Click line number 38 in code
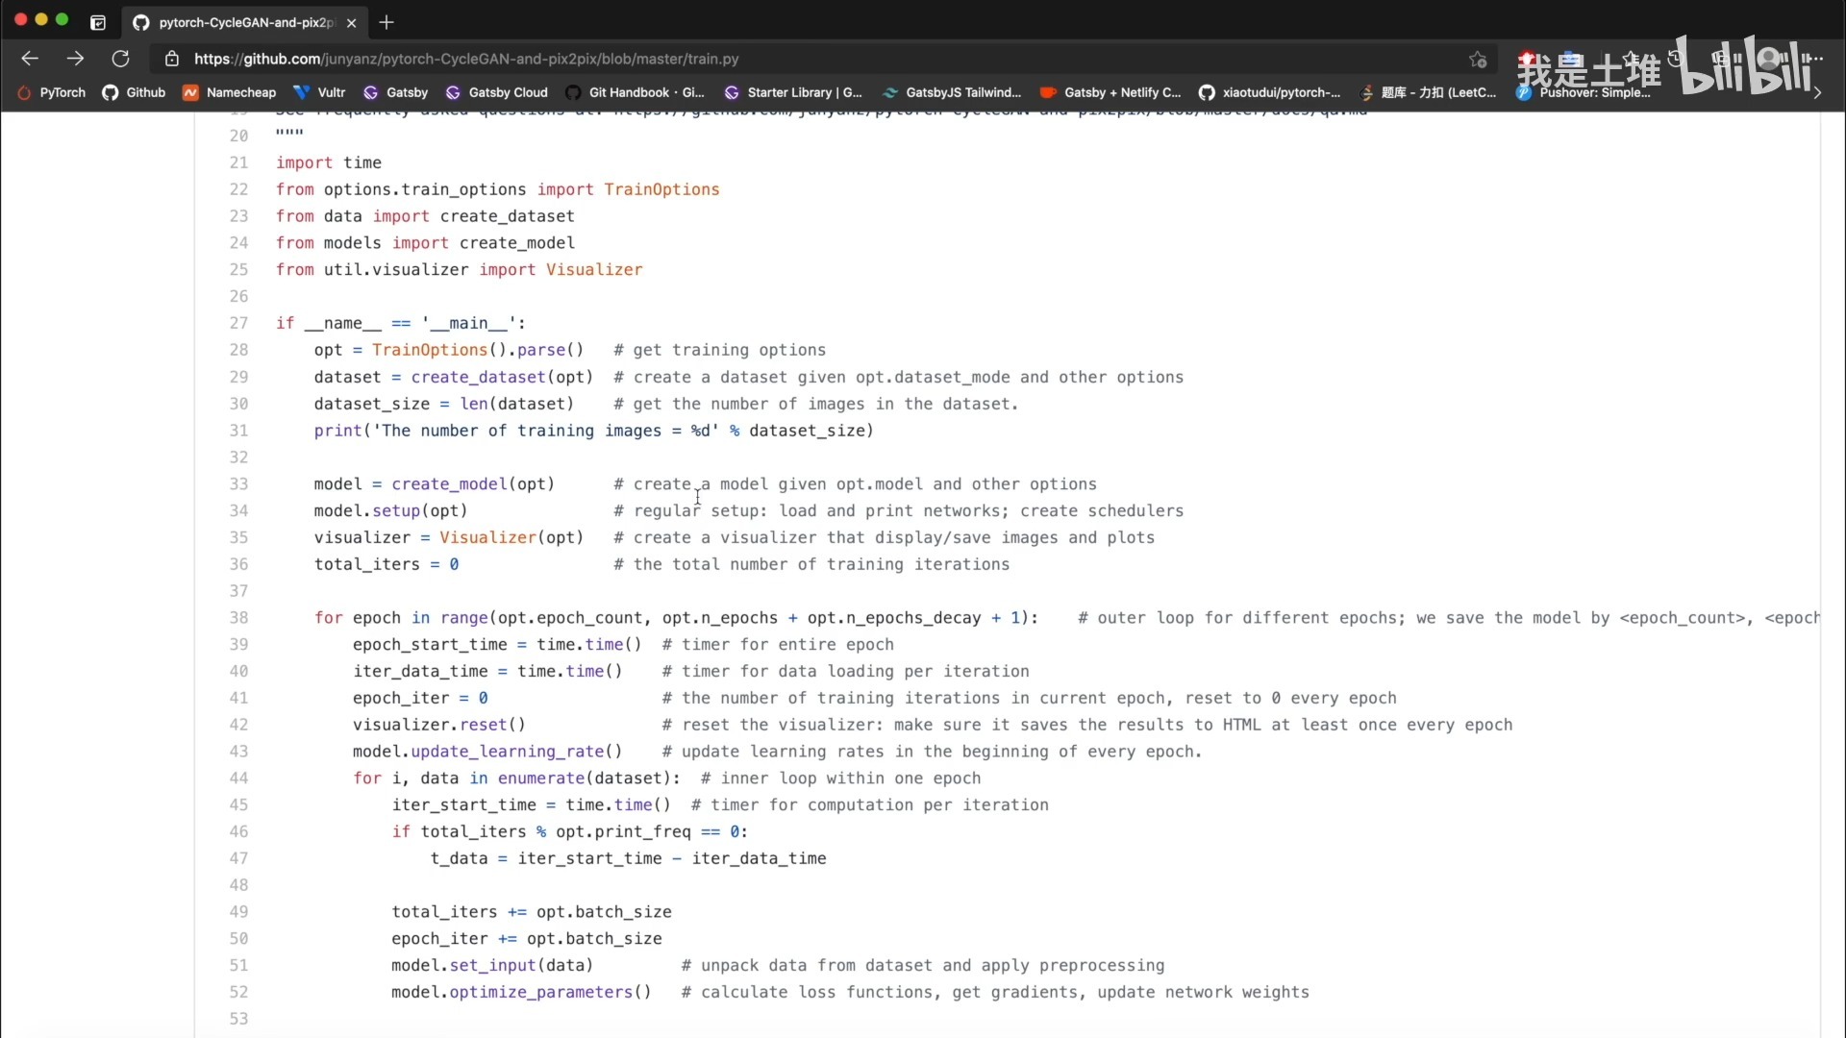The height and width of the screenshot is (1038, 1846). [x=238, y=618]
